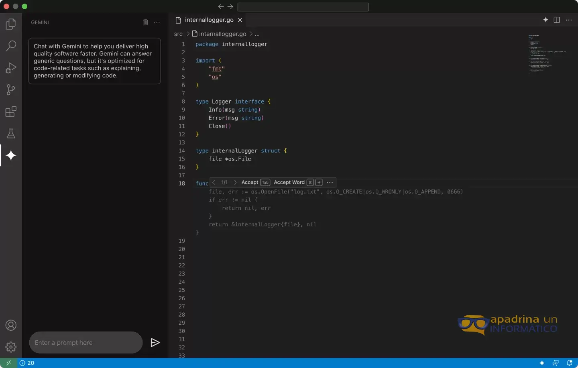This screenshot has width=578, height=368.
Task: Open remote window indicator in status bar
Action: (x=8, y=363)
